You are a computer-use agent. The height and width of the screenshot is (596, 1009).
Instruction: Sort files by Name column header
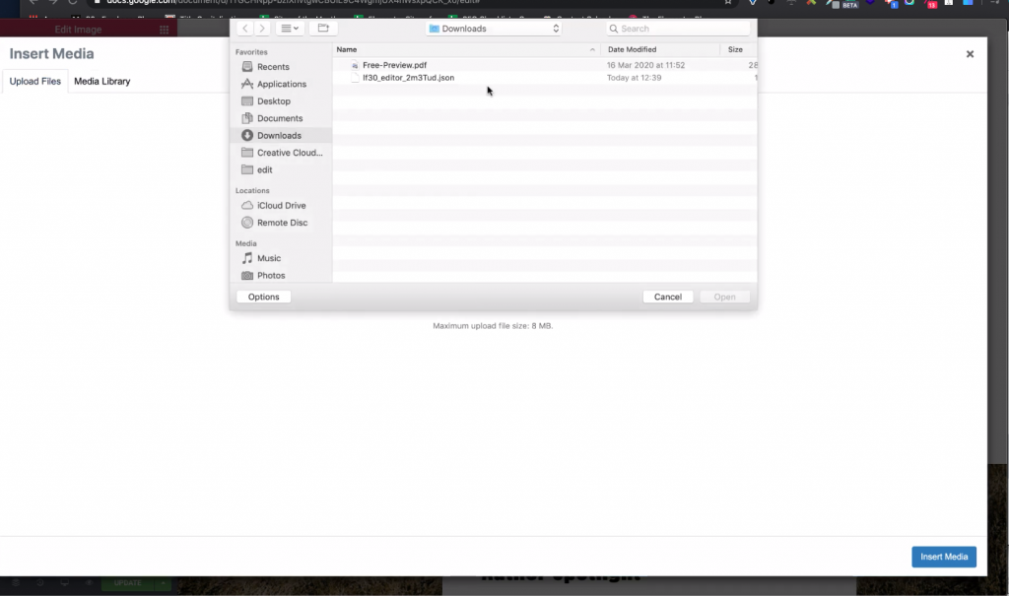465,49
